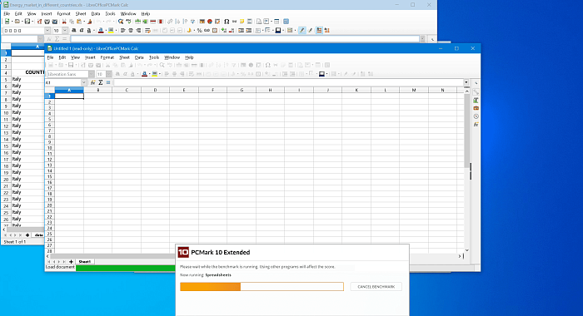Click the Function Wizard icon in Untitled 1 window
The image size is (583, 316).
pos(93,82)
